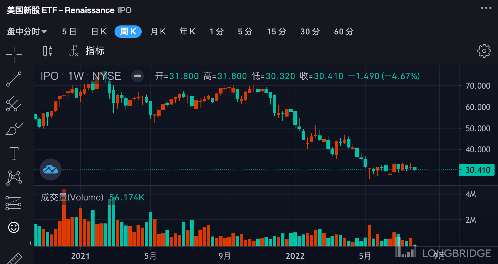
Task: Open the emoji icons tool
Action: click(14, 227)
